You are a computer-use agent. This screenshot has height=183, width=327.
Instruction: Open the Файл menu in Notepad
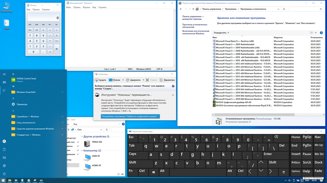[x=68, y=7]
